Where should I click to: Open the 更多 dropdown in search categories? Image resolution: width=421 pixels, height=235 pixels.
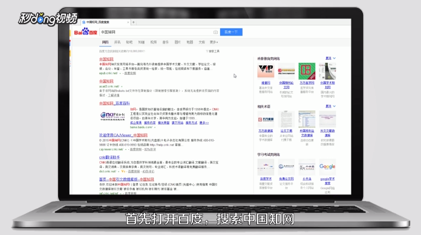click(x=214, y=42)
